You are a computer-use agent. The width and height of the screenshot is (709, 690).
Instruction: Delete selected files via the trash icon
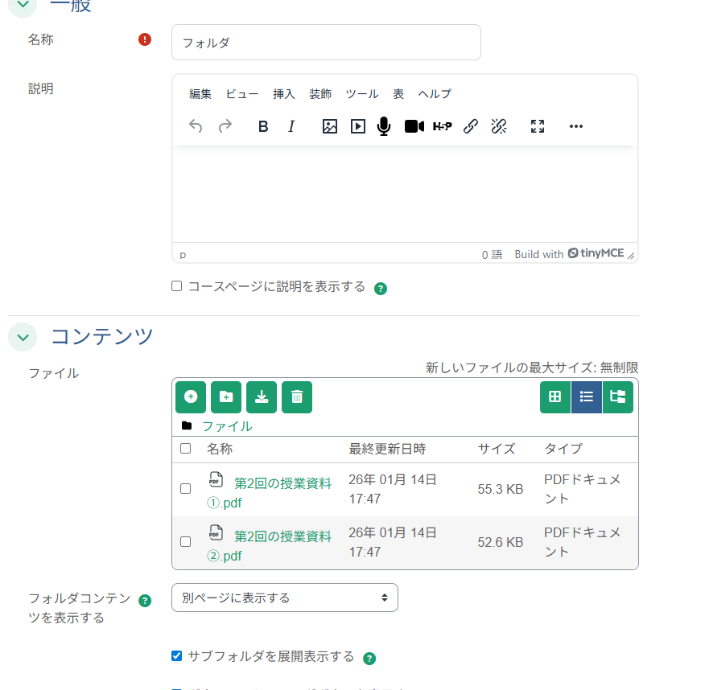(296, 396)
